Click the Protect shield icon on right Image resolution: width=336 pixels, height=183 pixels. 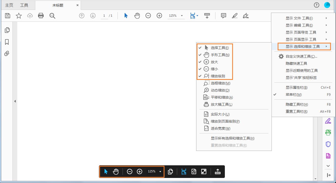(x=328, y=144)
